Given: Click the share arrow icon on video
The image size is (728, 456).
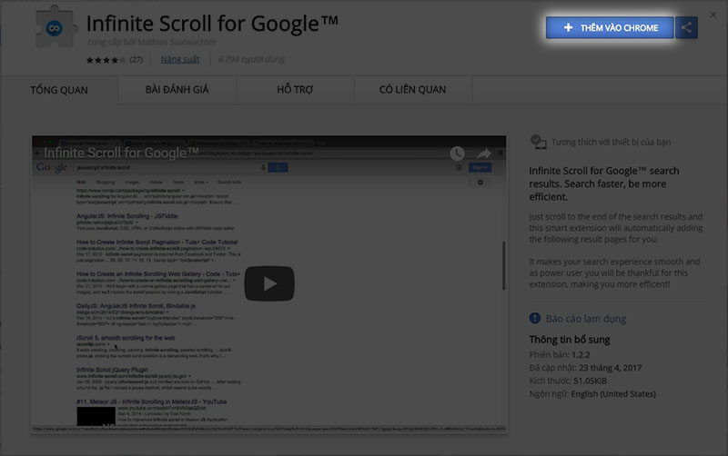Looking at the screenshot, I should 484,154.
